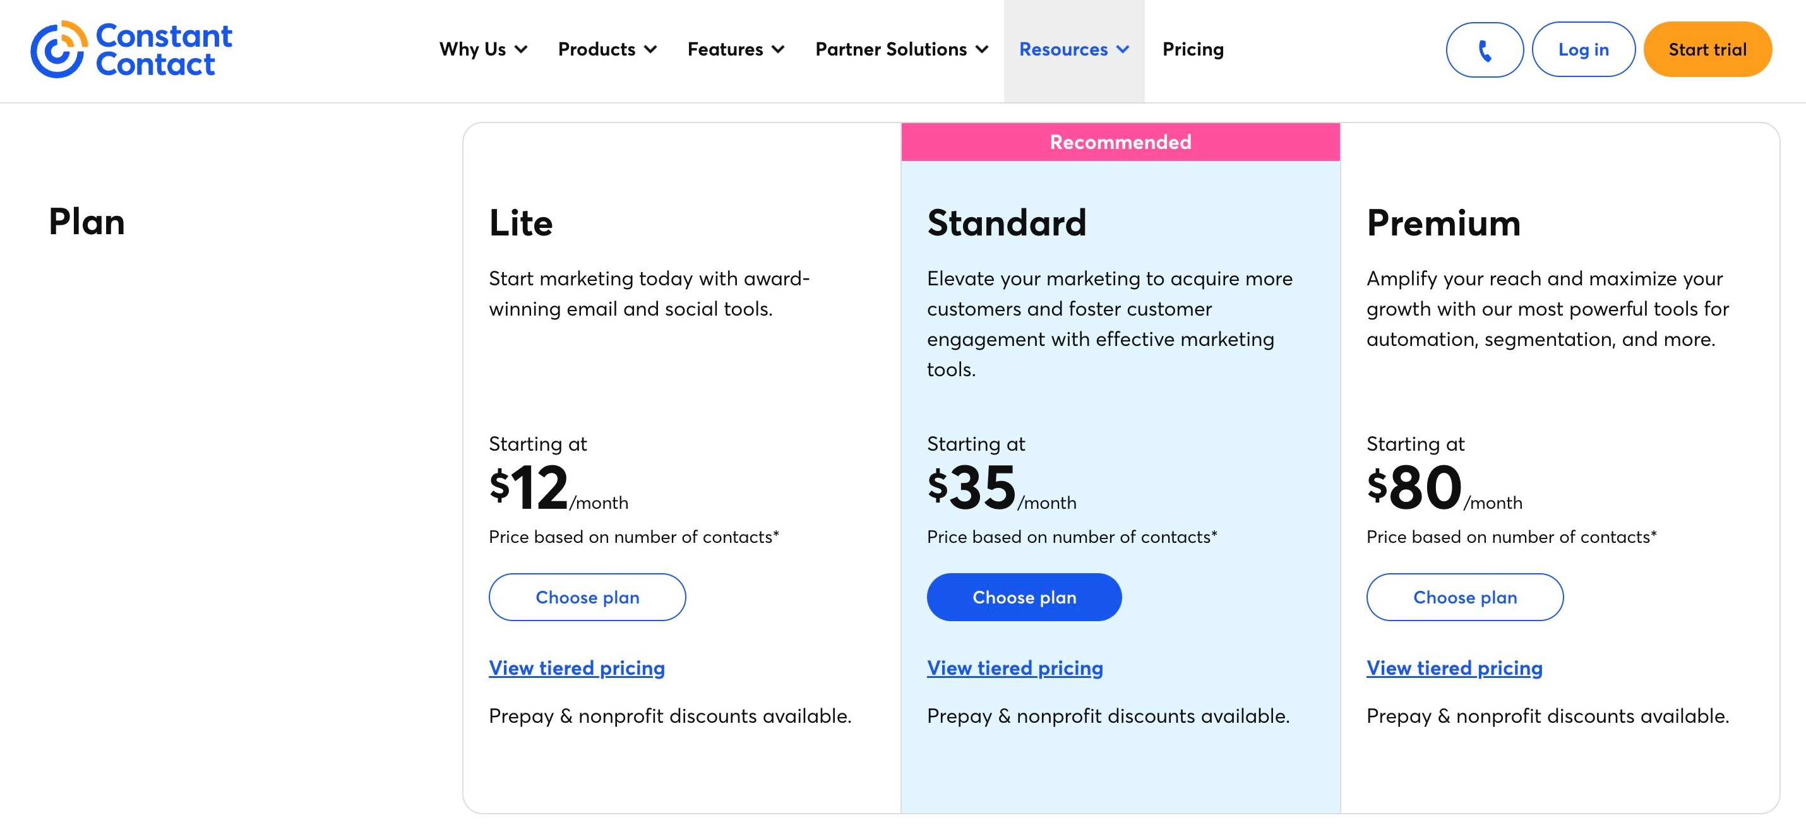Expand the Why Us chevron
Screen dimensions: 1806x832
(521, 50)
